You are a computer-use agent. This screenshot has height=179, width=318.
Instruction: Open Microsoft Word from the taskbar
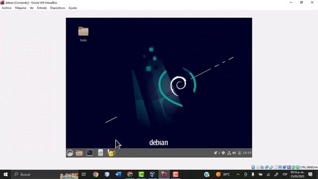[x=118, y=175]
